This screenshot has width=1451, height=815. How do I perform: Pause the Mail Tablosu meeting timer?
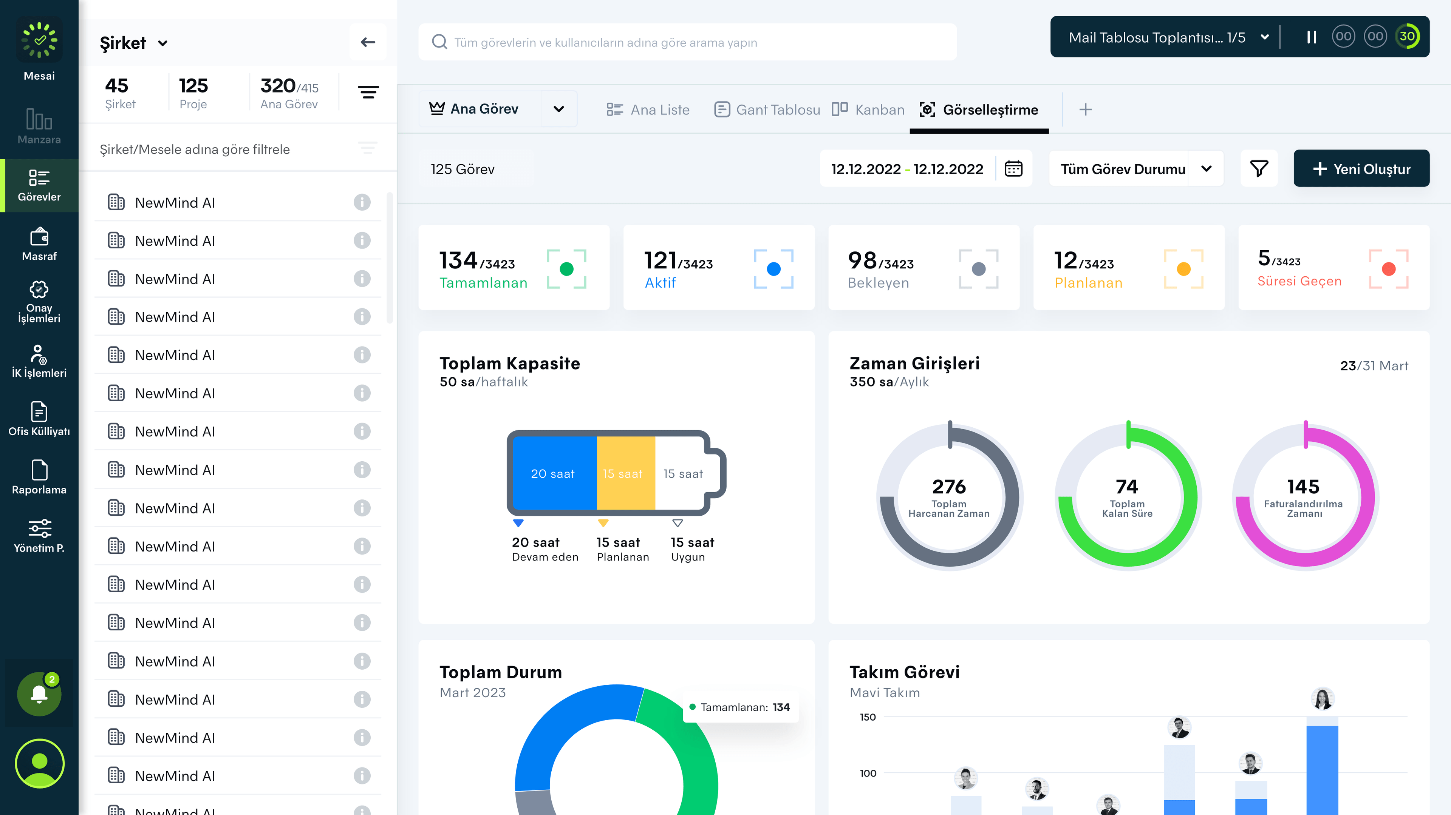click(1311, 37)
